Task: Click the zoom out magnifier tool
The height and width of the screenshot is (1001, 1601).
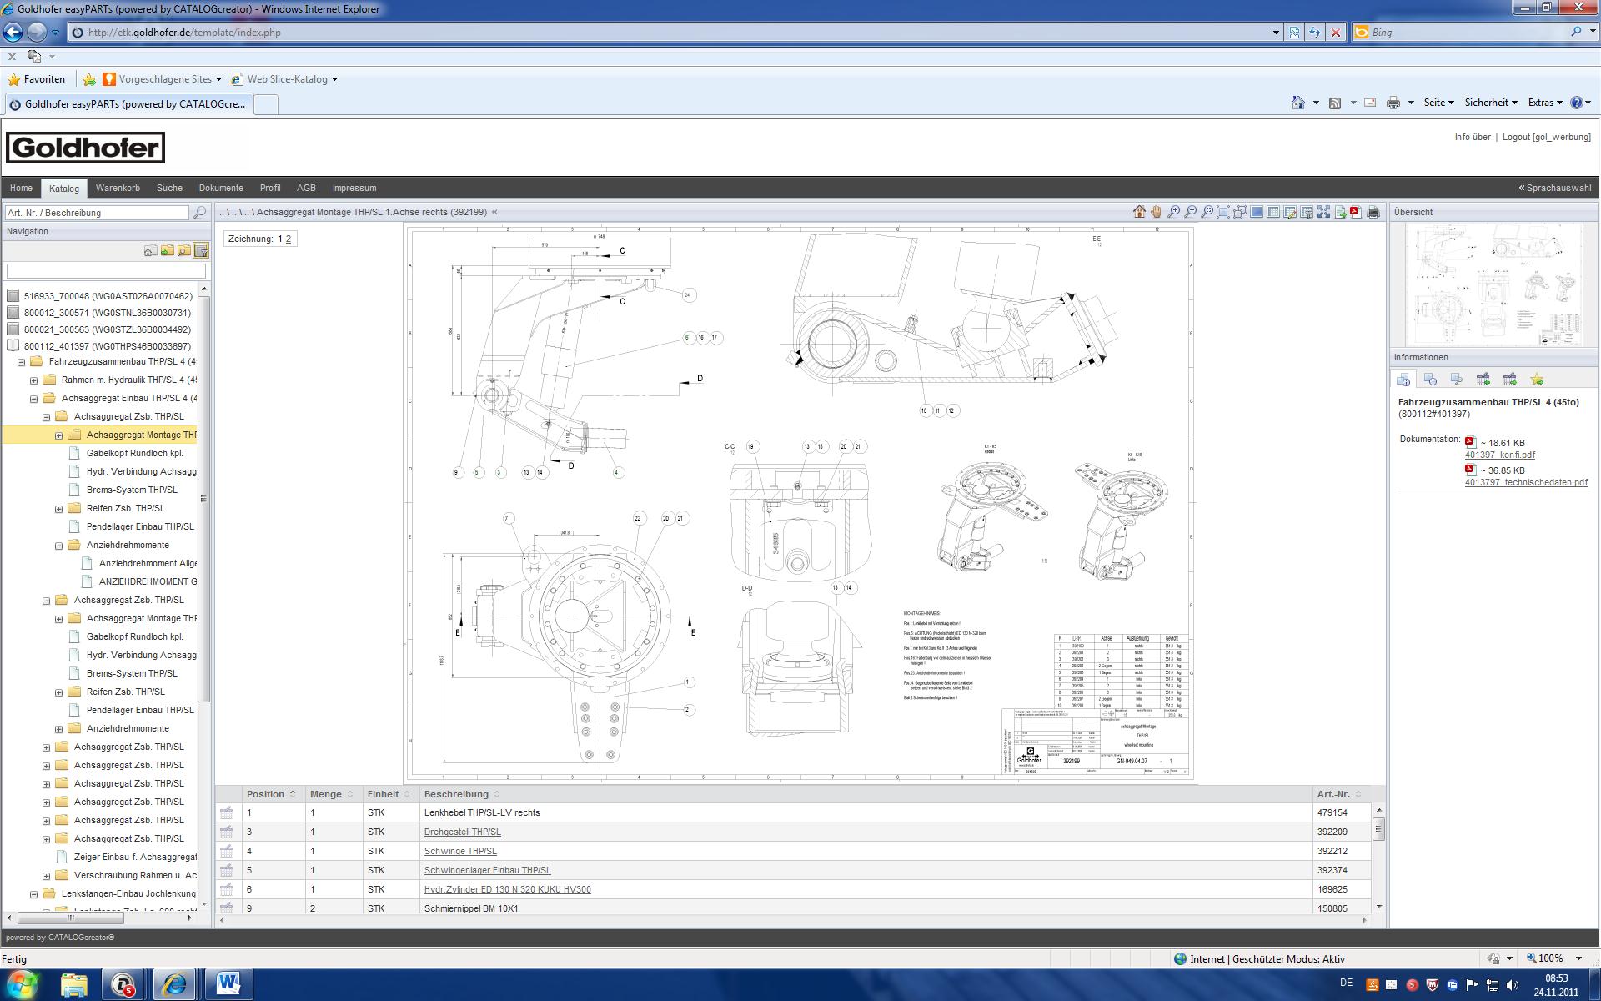Action: tap(1190, 212)
